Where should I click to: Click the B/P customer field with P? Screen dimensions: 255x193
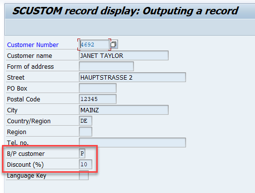[82, 153]
